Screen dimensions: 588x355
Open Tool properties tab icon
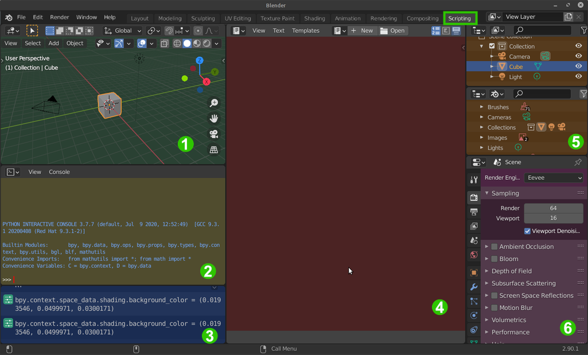(474, 180)
